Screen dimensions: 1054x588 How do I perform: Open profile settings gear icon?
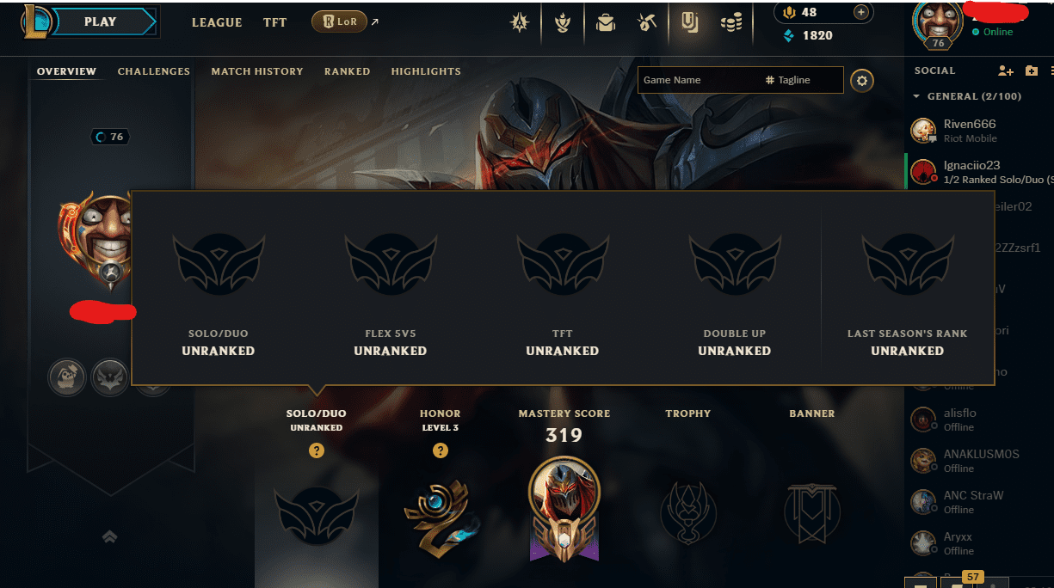tap(861, 81)
